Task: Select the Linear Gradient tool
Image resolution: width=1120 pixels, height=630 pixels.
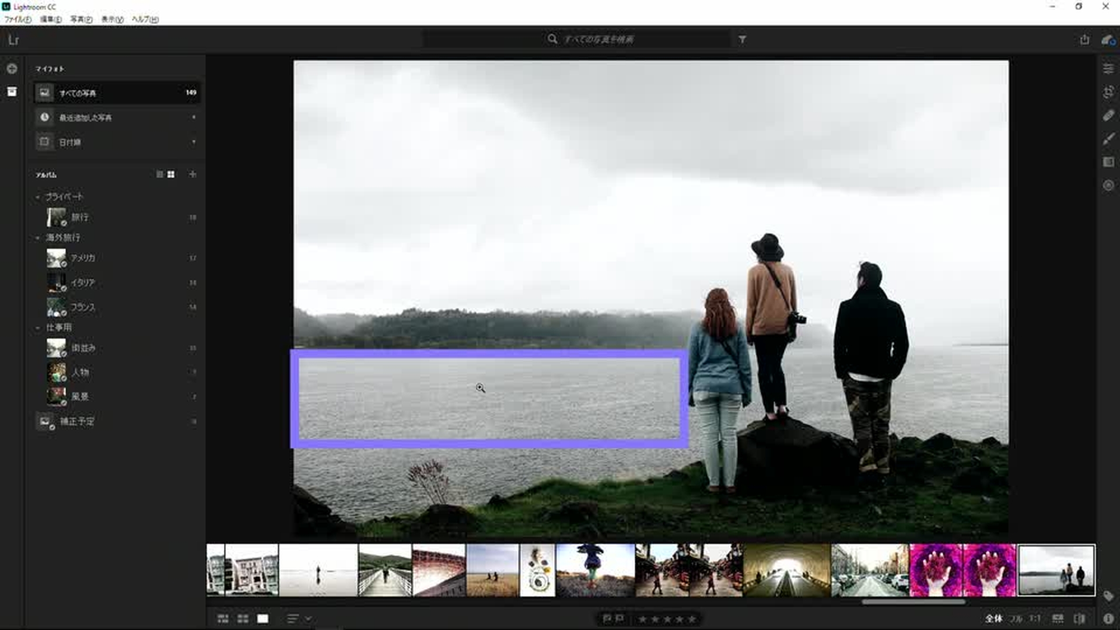Action: 1108,162
